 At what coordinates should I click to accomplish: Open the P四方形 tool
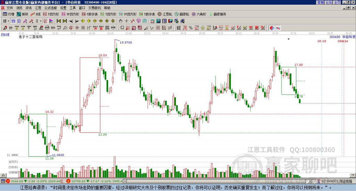pyautogui.click(x=51, y=14)
